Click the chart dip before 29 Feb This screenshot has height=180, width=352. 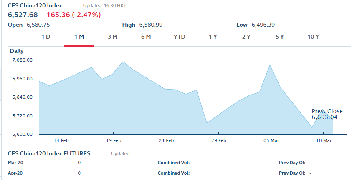(207, 122)
